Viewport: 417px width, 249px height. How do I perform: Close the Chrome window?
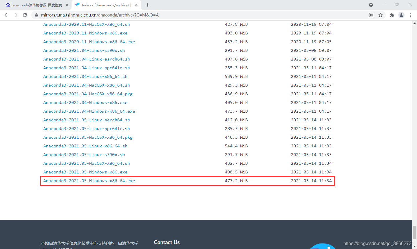click(x=410, y=4)
